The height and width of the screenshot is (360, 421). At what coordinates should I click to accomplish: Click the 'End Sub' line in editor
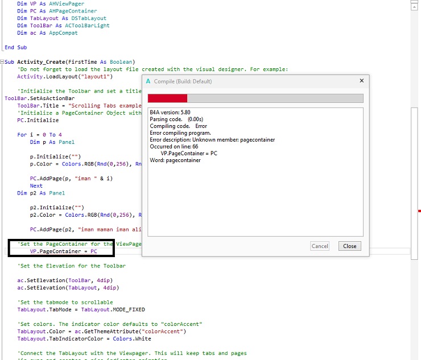point(15,47)
